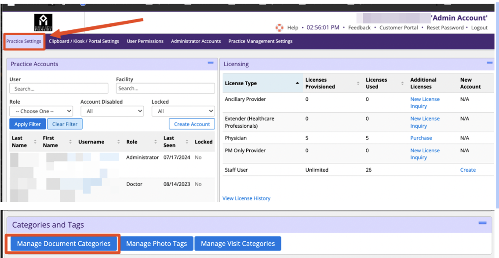Switch to User Permissions tab
This screenshot has width=499, height=258.
(x=145, y=41)
